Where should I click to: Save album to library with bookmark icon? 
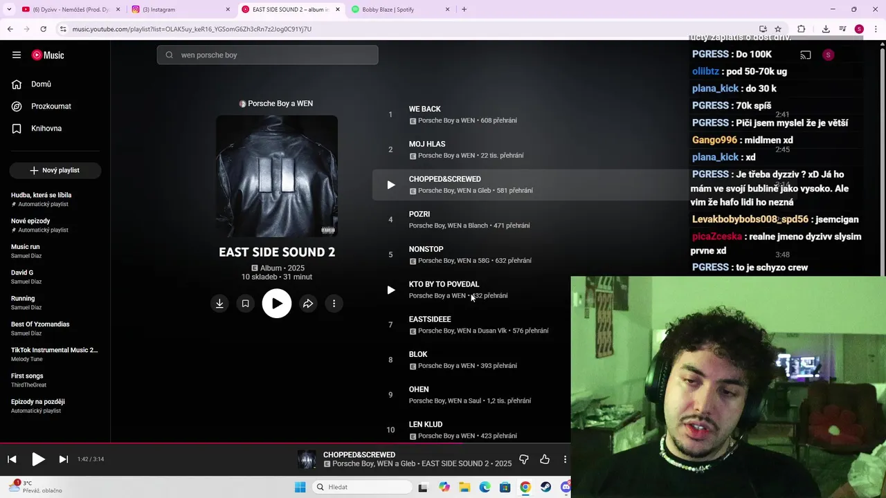pos(245,304)
